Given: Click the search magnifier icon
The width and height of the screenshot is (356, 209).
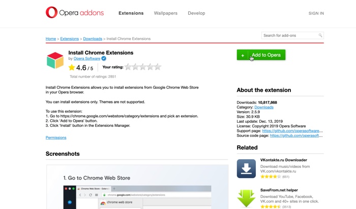Looking at the screenshot, I should point(320,36).
